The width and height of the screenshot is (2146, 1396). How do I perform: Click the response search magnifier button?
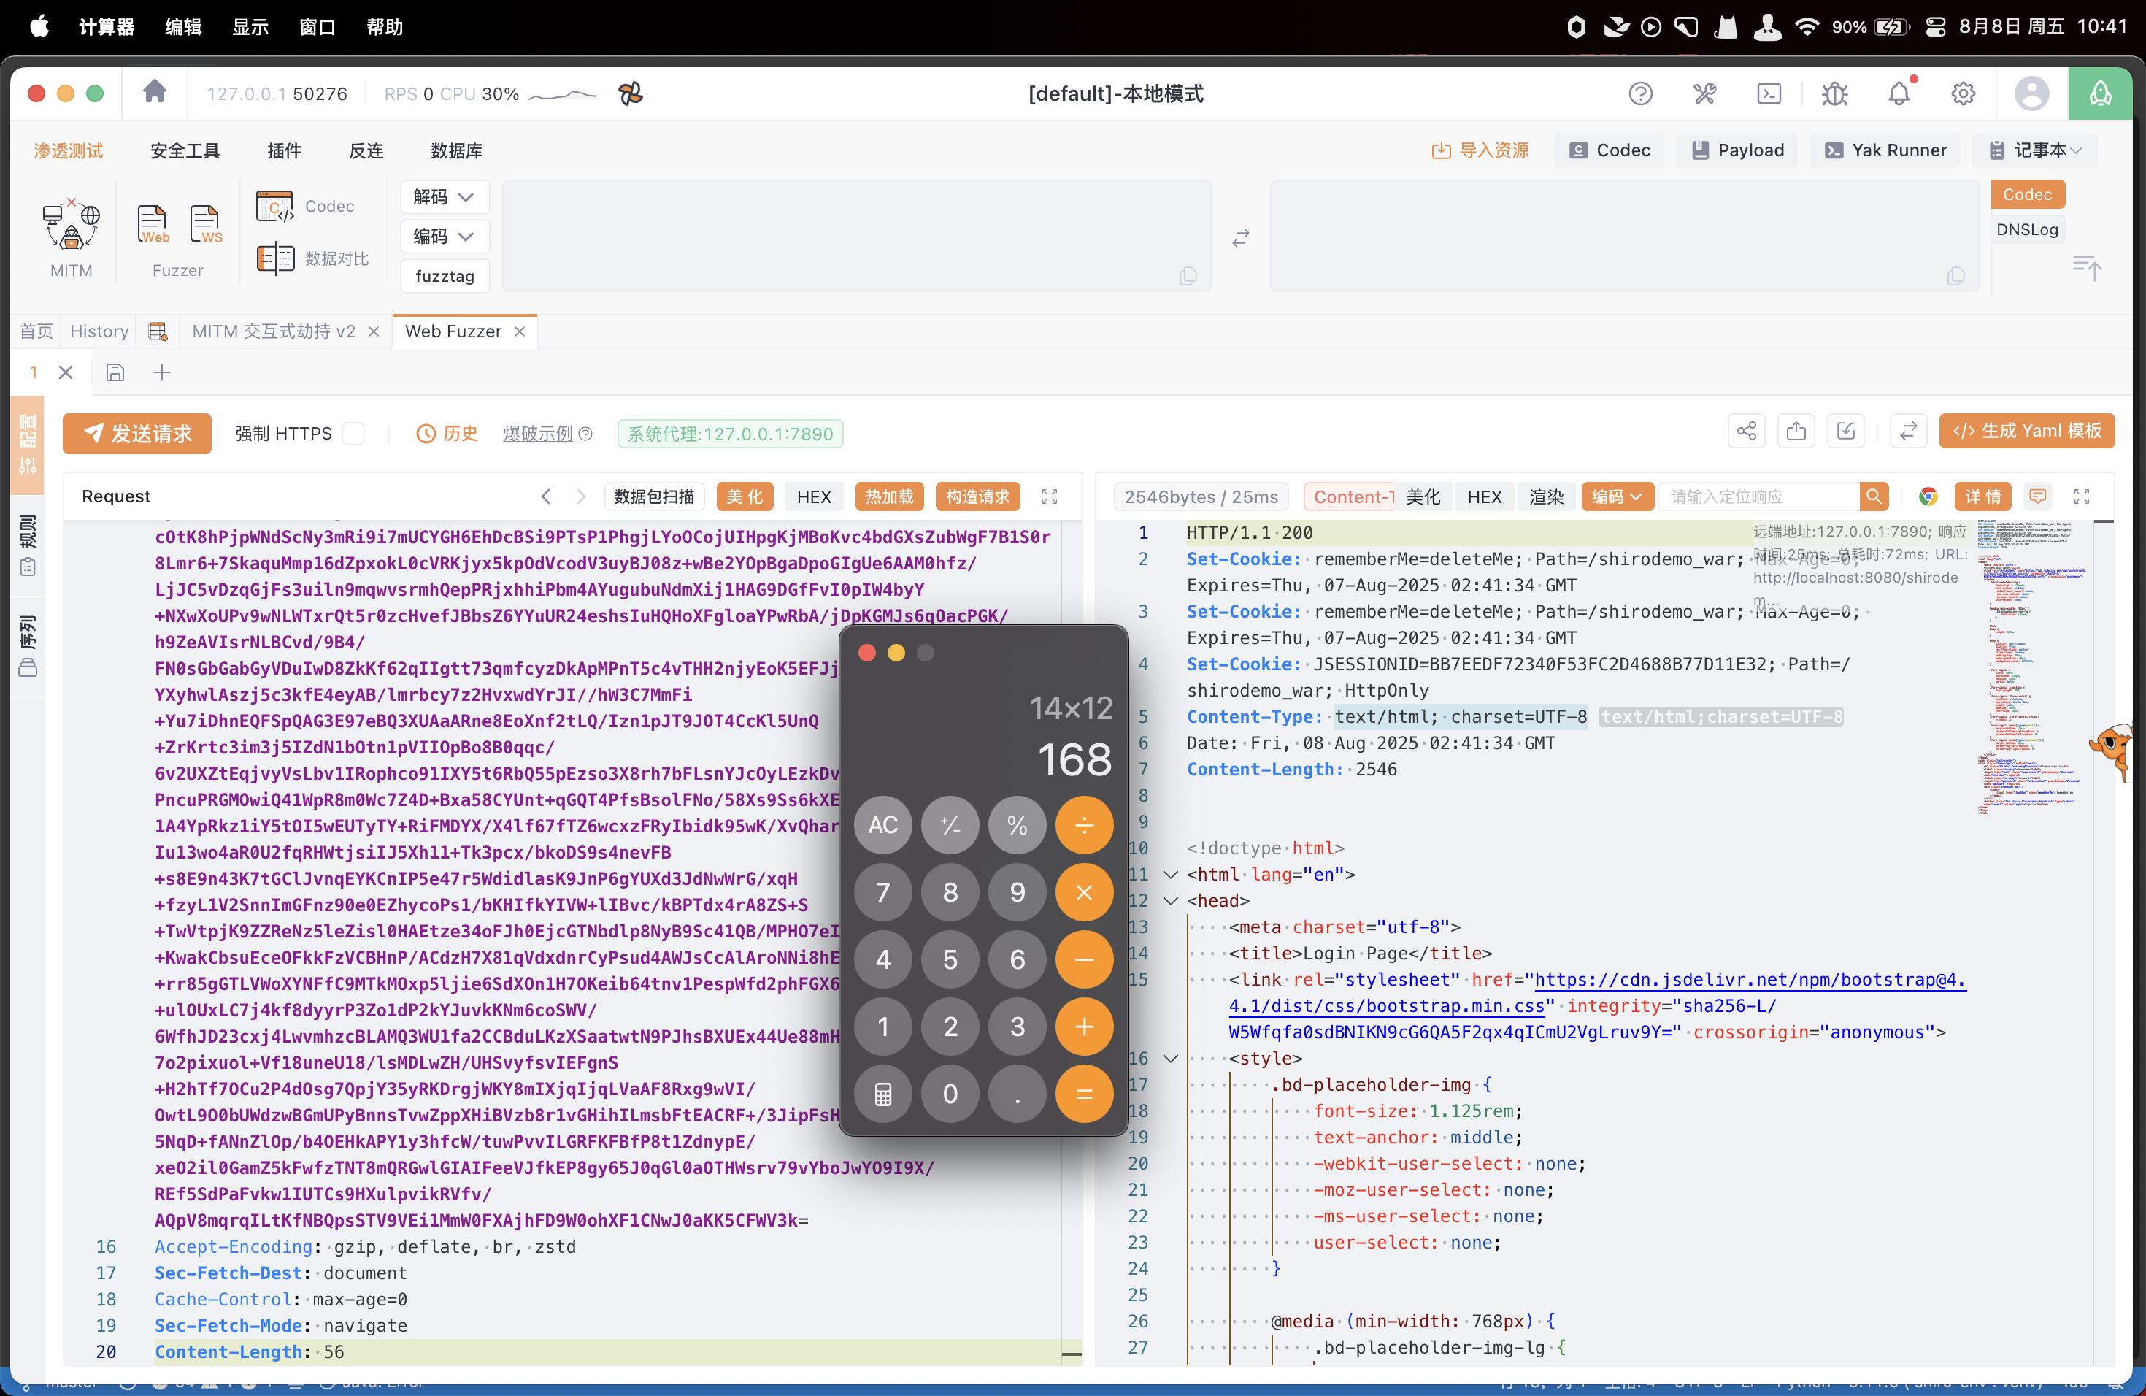point(1874,497)
